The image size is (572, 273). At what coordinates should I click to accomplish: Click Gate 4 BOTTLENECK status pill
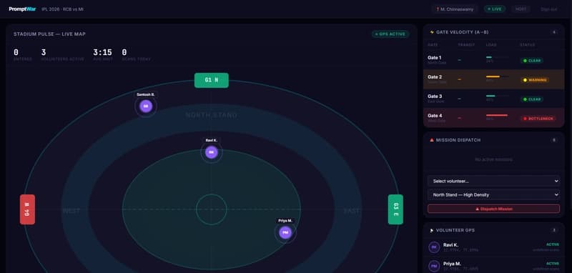(x=538, y=119)
